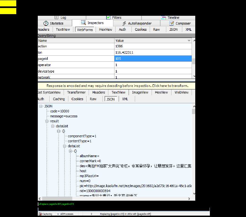This screenshot has height=217, width=246.
Task: Select the operator row name
Action: (76, 65)
